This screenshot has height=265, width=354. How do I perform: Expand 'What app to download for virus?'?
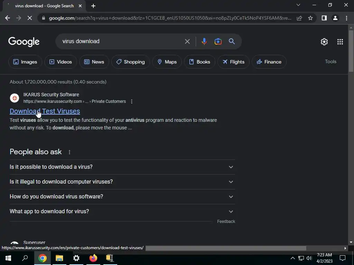click(x=122, y=212)
